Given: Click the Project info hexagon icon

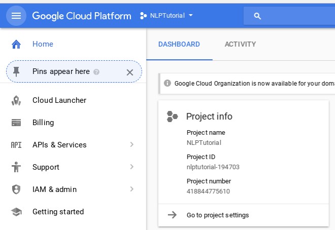Looking at the screenshot, I should tap(172, 117).
